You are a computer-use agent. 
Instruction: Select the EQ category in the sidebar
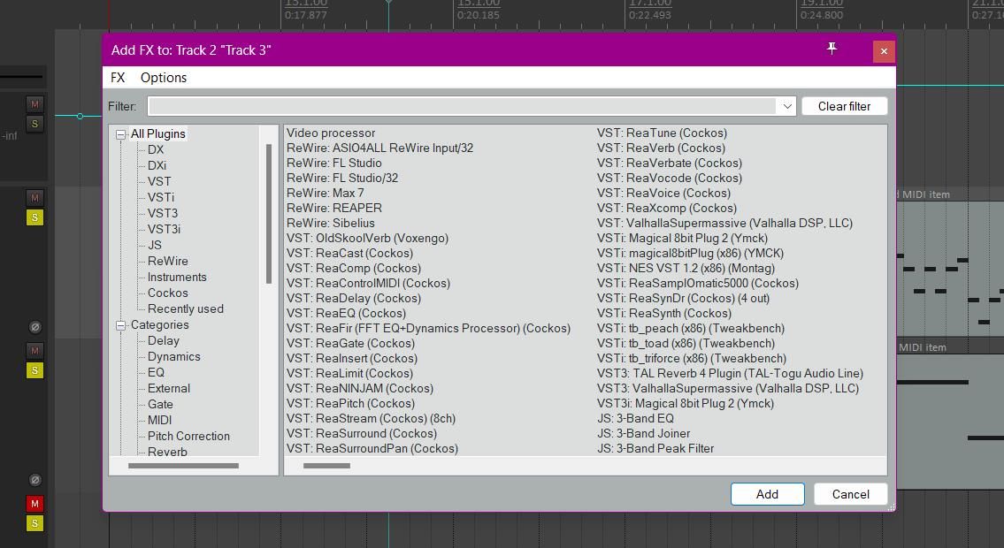click(156, 372)
